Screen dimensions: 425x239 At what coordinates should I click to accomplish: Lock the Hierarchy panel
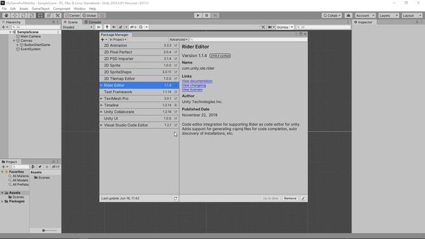click(53, 22)
